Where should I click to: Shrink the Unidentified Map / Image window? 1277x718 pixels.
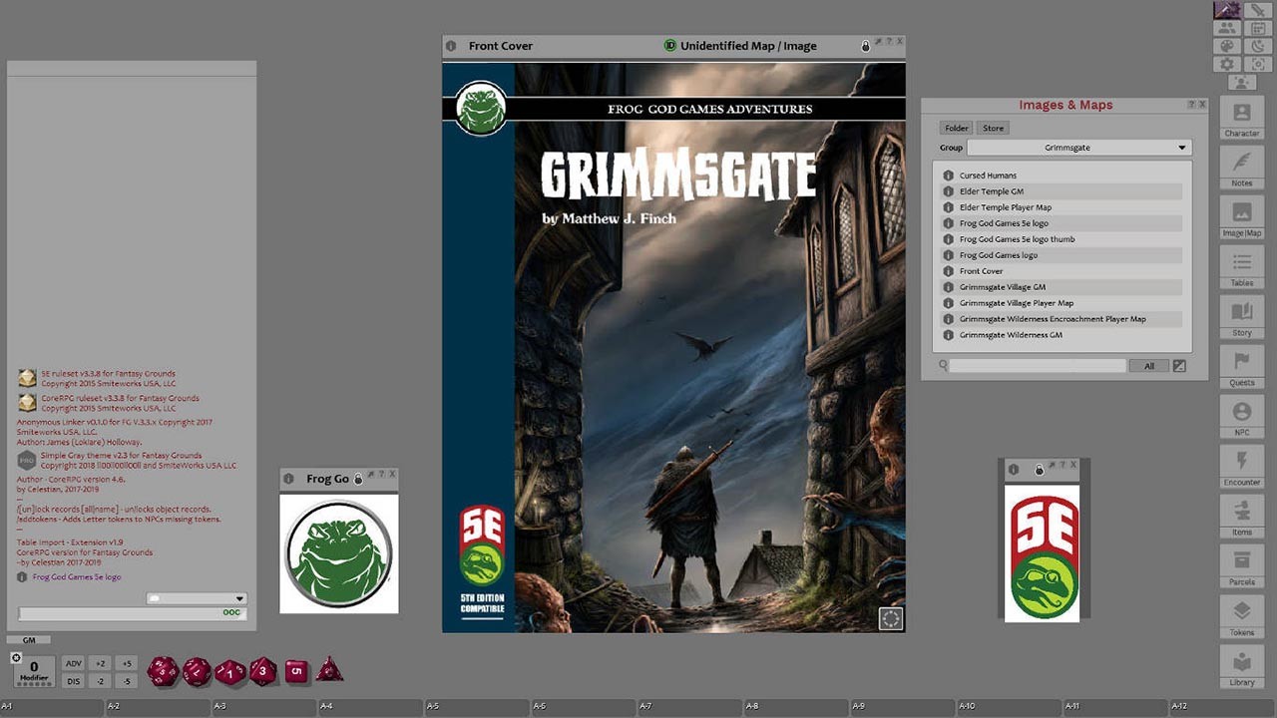(879, 41)
